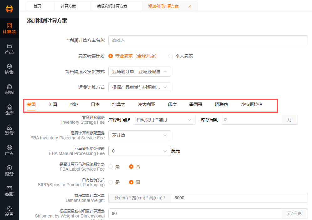This screenshot has height=220, width=312.
Task: Choose 是 for FBA Label Service Fee
Action: pos(111,167)
